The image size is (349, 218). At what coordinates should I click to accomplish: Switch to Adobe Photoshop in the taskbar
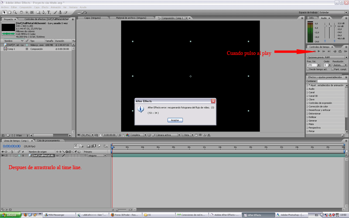pos(291,215)
